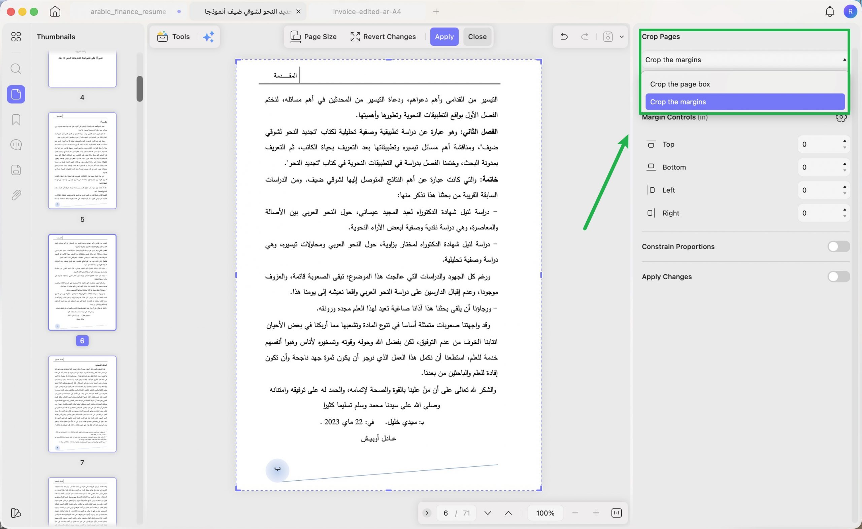Close the current Arabic document tab
The height and width of the screenshot is (529, 862).
click(298, 11)
